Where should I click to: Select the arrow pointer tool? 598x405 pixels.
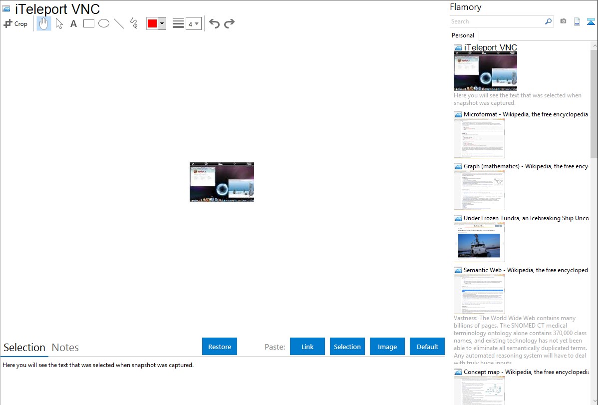(x=59, y=23)
